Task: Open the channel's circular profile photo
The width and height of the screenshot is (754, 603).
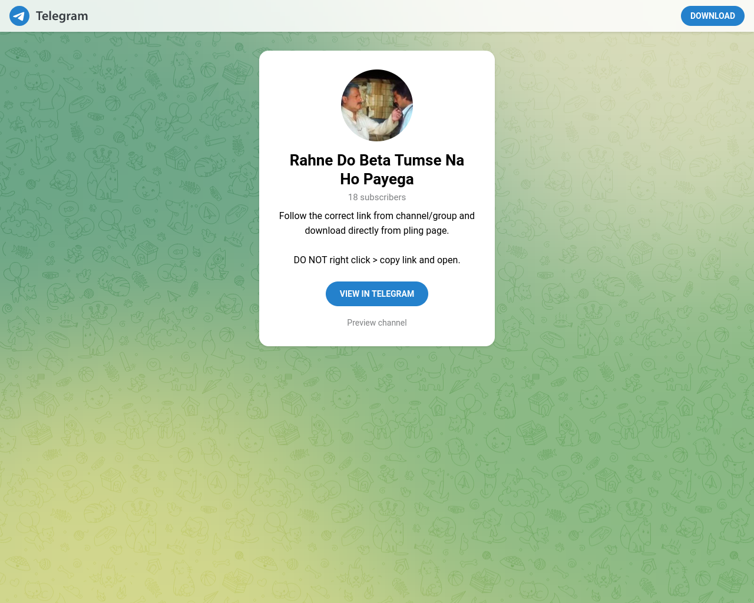Action: click(x=377, y=105)
